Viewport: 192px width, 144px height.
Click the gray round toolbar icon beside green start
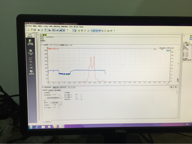(x=82, y=30)
